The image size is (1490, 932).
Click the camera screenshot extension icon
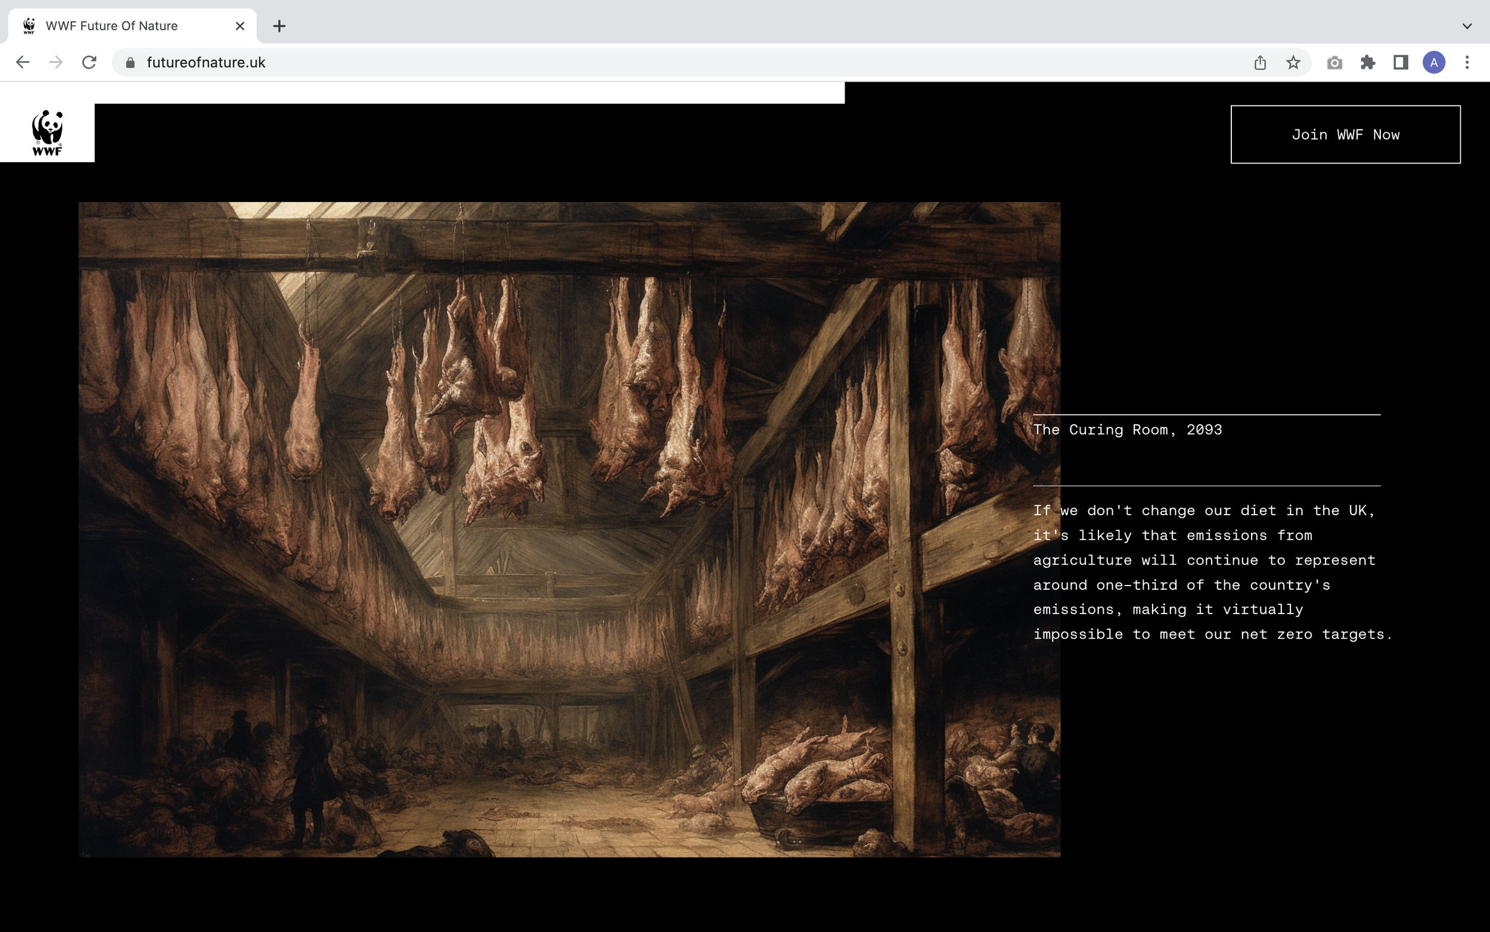tap(1334, 62)
